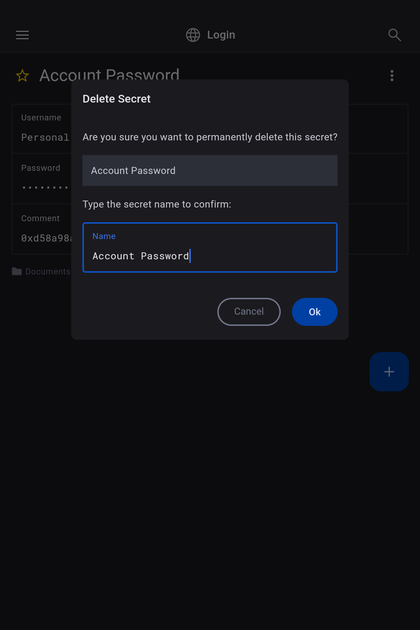Click the blue Name field label
Viewport: 420px width, 630px height.
tap(104, 236)
